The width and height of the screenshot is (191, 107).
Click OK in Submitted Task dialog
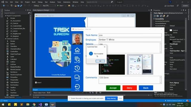100,61
